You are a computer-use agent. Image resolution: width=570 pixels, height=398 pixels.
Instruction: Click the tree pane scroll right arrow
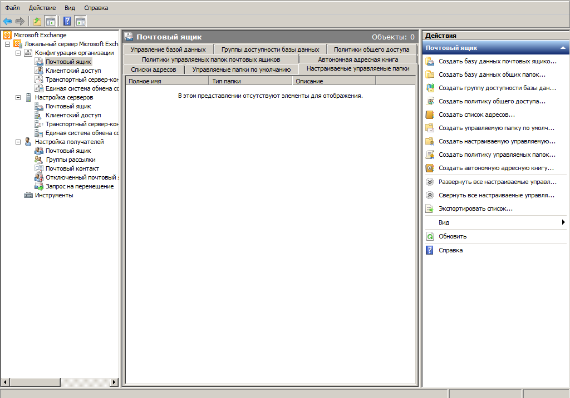pyautogui.click(x=114, y=382)
